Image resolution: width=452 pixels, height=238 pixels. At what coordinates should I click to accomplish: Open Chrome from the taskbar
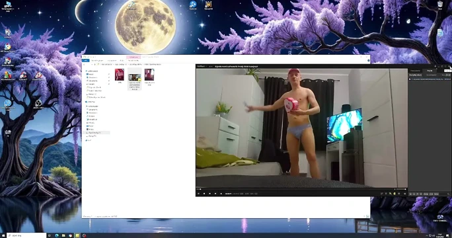tap(70, 235)
